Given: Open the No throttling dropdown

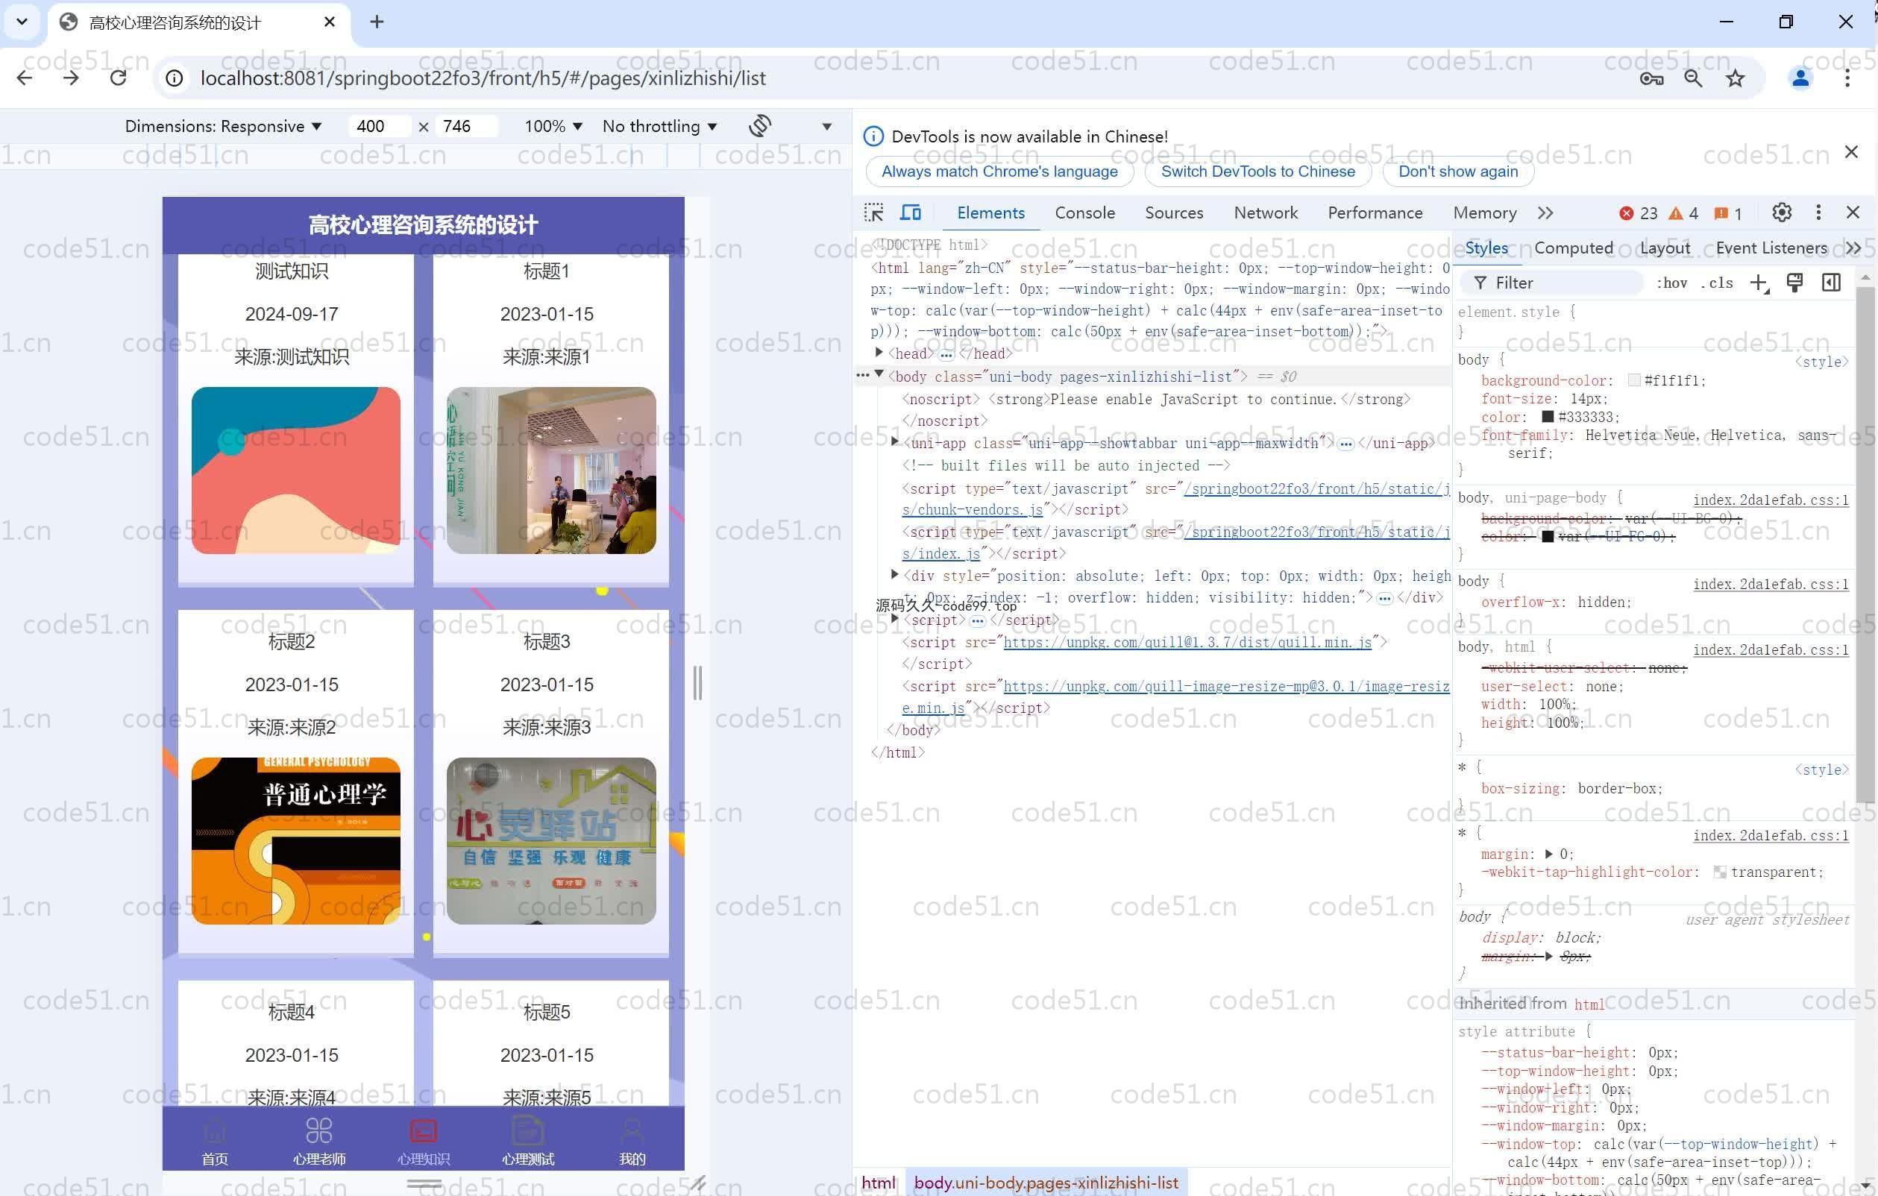Looking at the screenshot, I should pyautogui.click(x=659, y=126).
